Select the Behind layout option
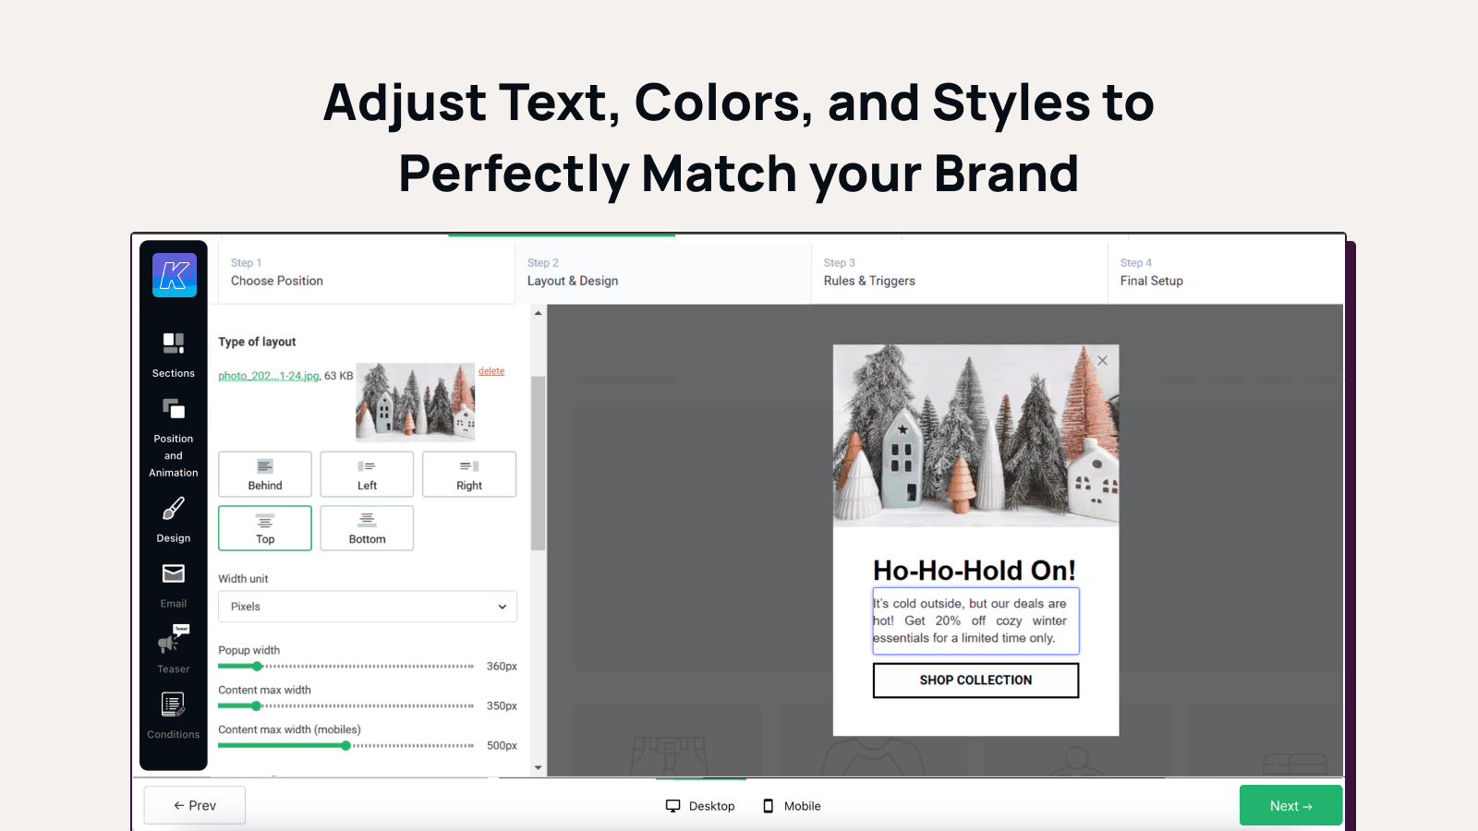Image resolution: width=1478 pixels, height=831 pixels. click(265, 475)
